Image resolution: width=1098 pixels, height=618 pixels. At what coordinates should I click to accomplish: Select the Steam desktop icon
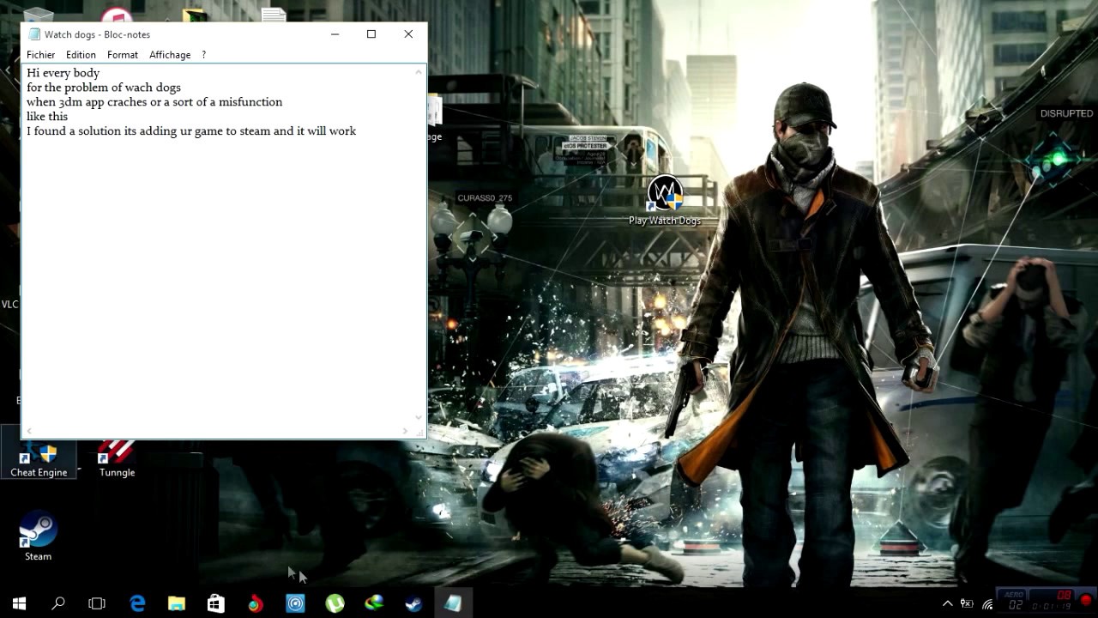tap(38, 537)
